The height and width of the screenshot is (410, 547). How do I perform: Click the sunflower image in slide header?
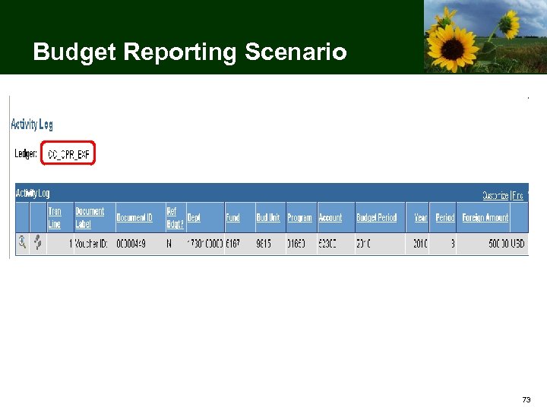tap(485, 37)
